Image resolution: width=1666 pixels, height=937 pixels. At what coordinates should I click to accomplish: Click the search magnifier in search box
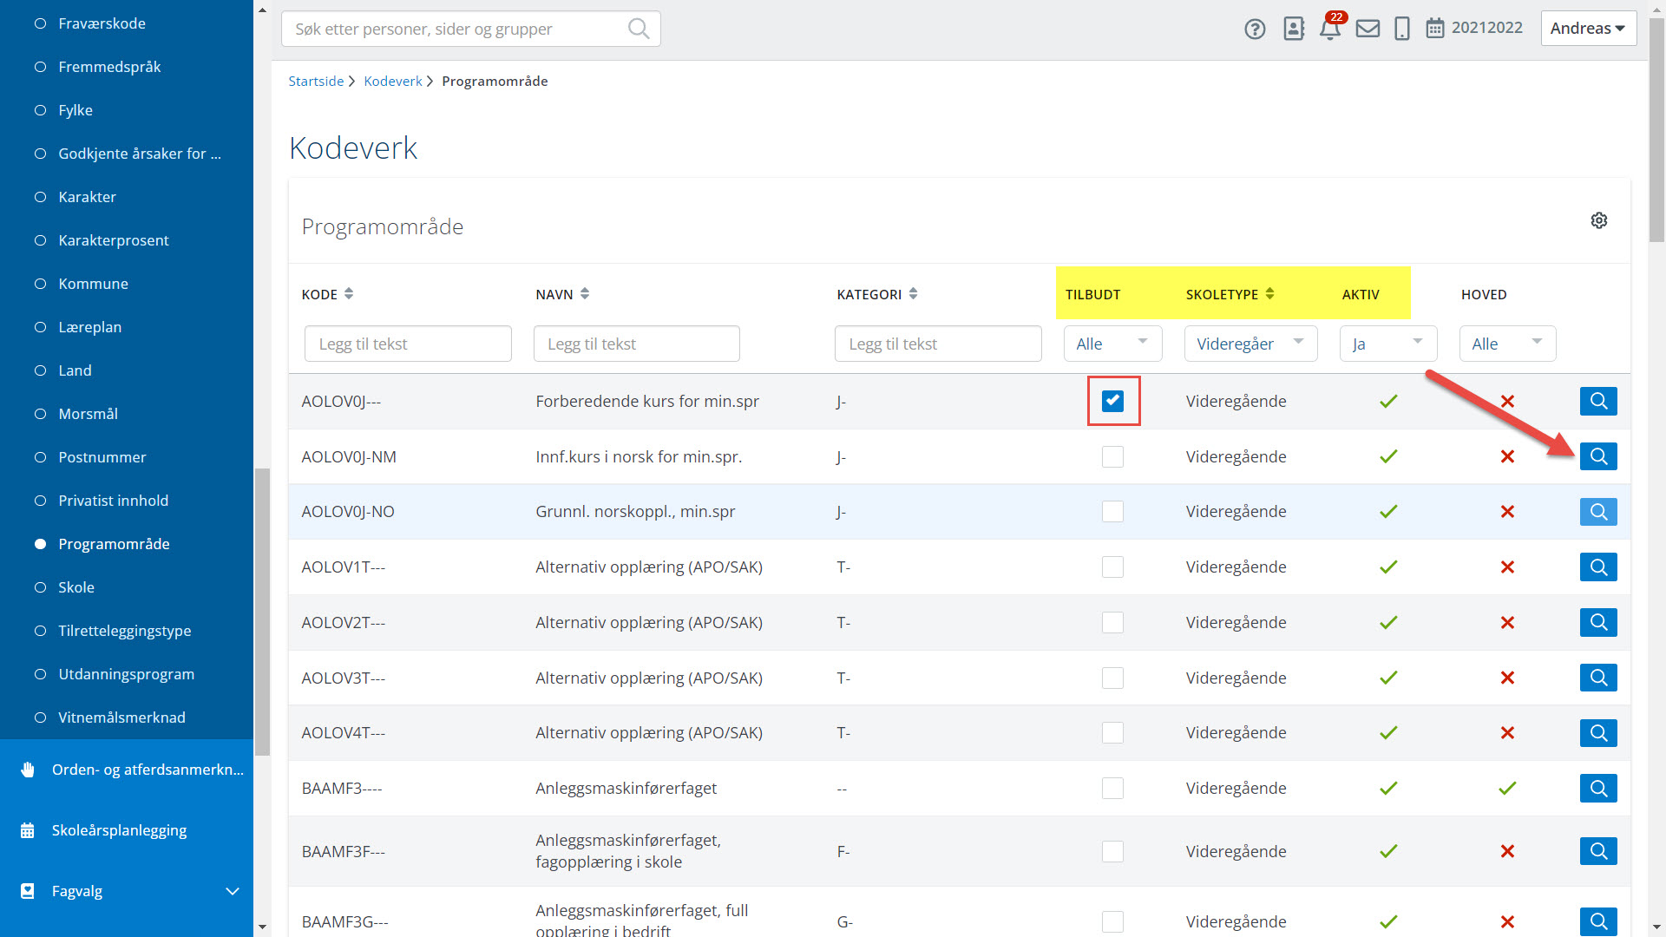pyautogui.click(x=639, y=29)
